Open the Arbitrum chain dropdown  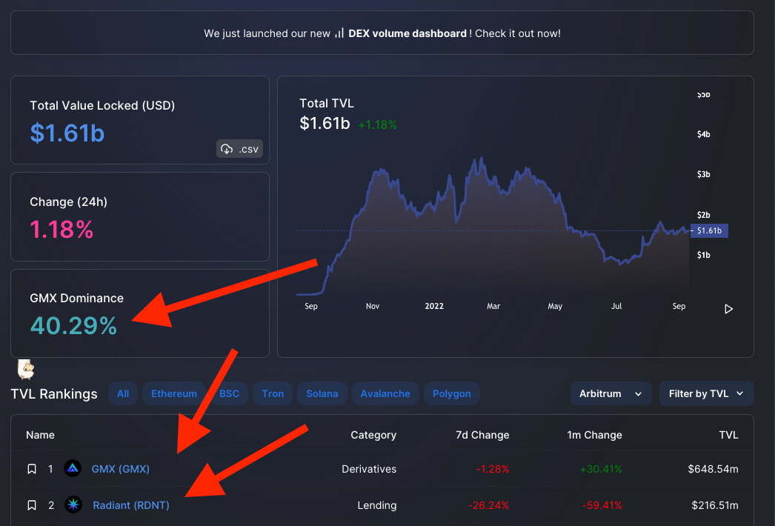(x=611, y=393)
